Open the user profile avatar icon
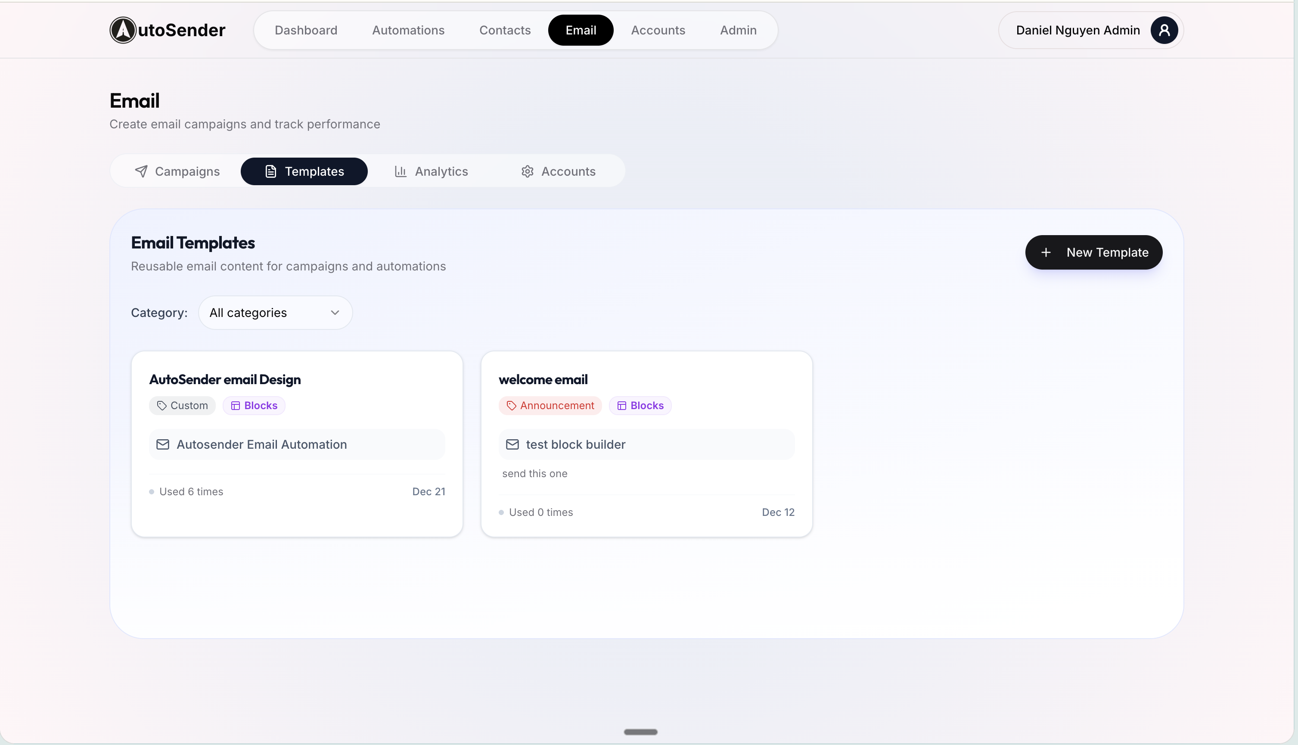 1164,30
